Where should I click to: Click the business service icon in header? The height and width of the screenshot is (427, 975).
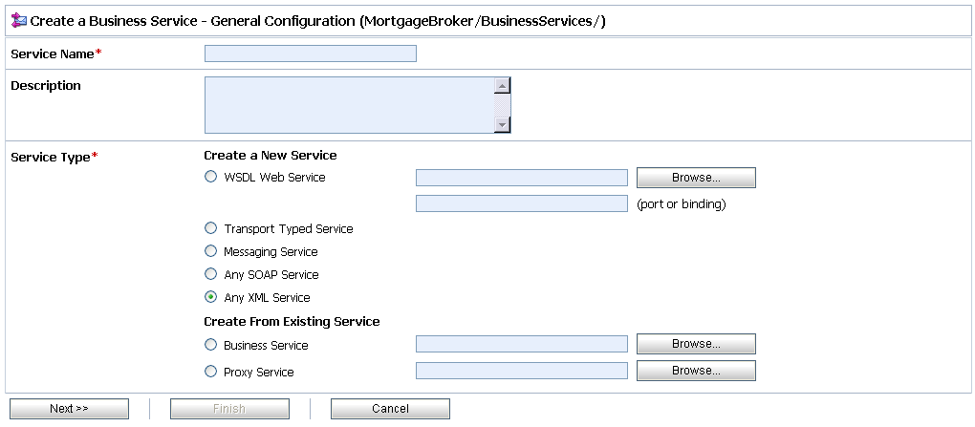(19, 20)
